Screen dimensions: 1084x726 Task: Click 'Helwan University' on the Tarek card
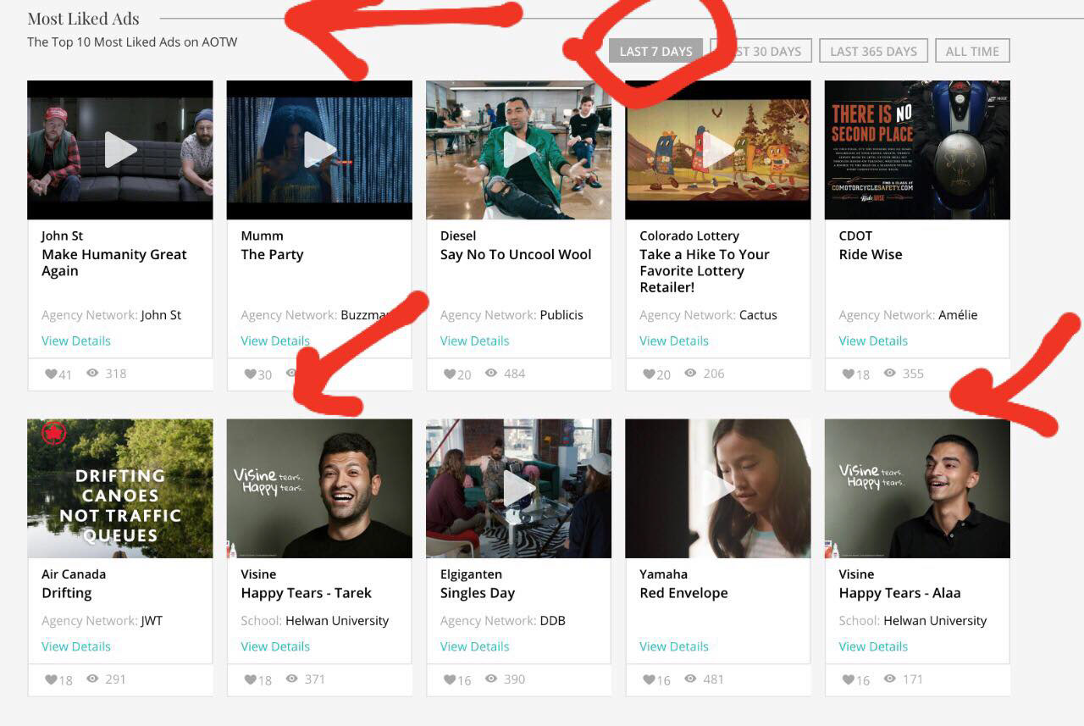(337, 621)
